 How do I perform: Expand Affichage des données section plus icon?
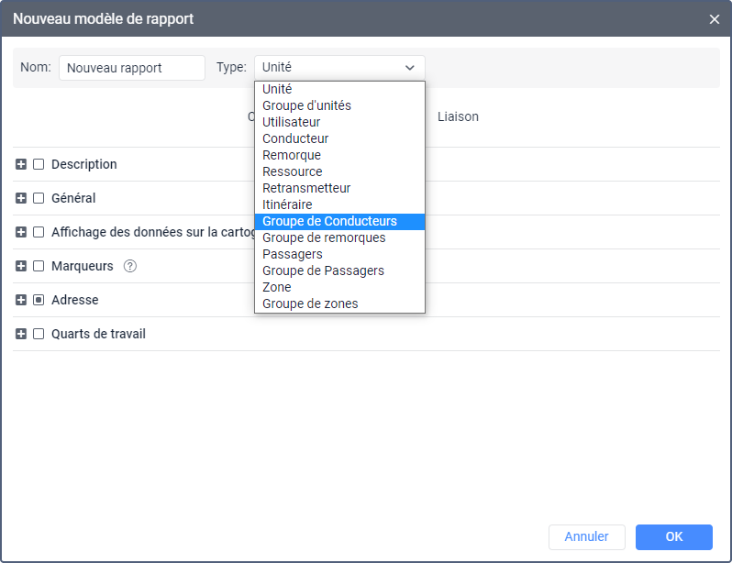pos(21,232)
